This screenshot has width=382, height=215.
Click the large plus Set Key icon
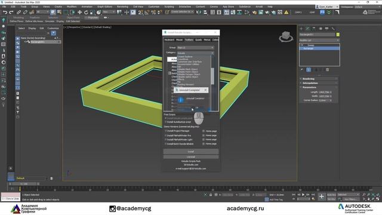321,196
